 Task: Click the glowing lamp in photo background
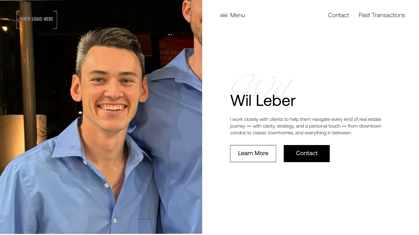click(5, 28)
